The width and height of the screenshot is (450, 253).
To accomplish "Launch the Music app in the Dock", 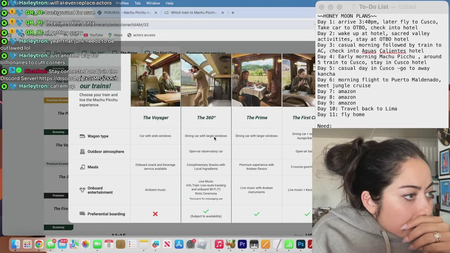I will (x=219, y=244).
